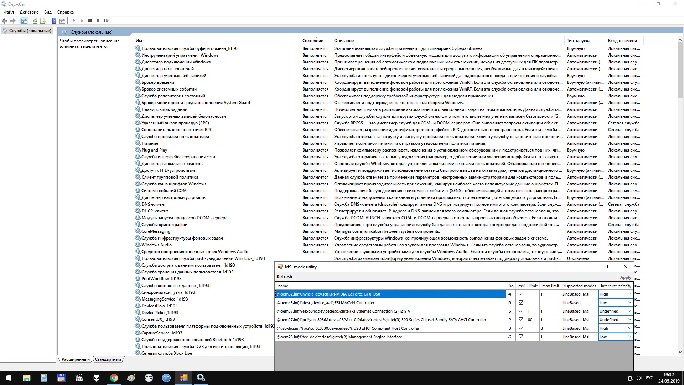Image resolution: width=684 pixels, height=385 pixels.
Task: Switch to the Стандартный tab
Action: coord(108,359)
